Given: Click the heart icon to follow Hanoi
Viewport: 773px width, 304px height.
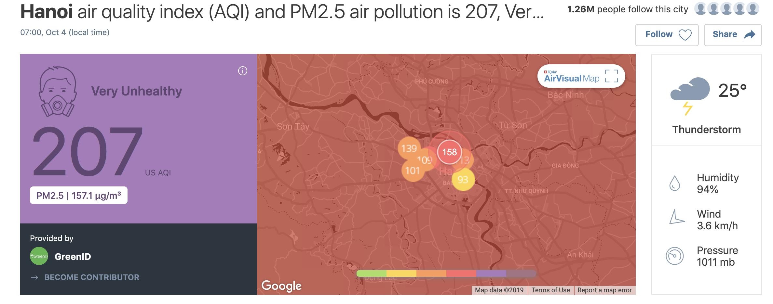Looking at the screenshot, I should pyautogui.click(x=685, y=35).
